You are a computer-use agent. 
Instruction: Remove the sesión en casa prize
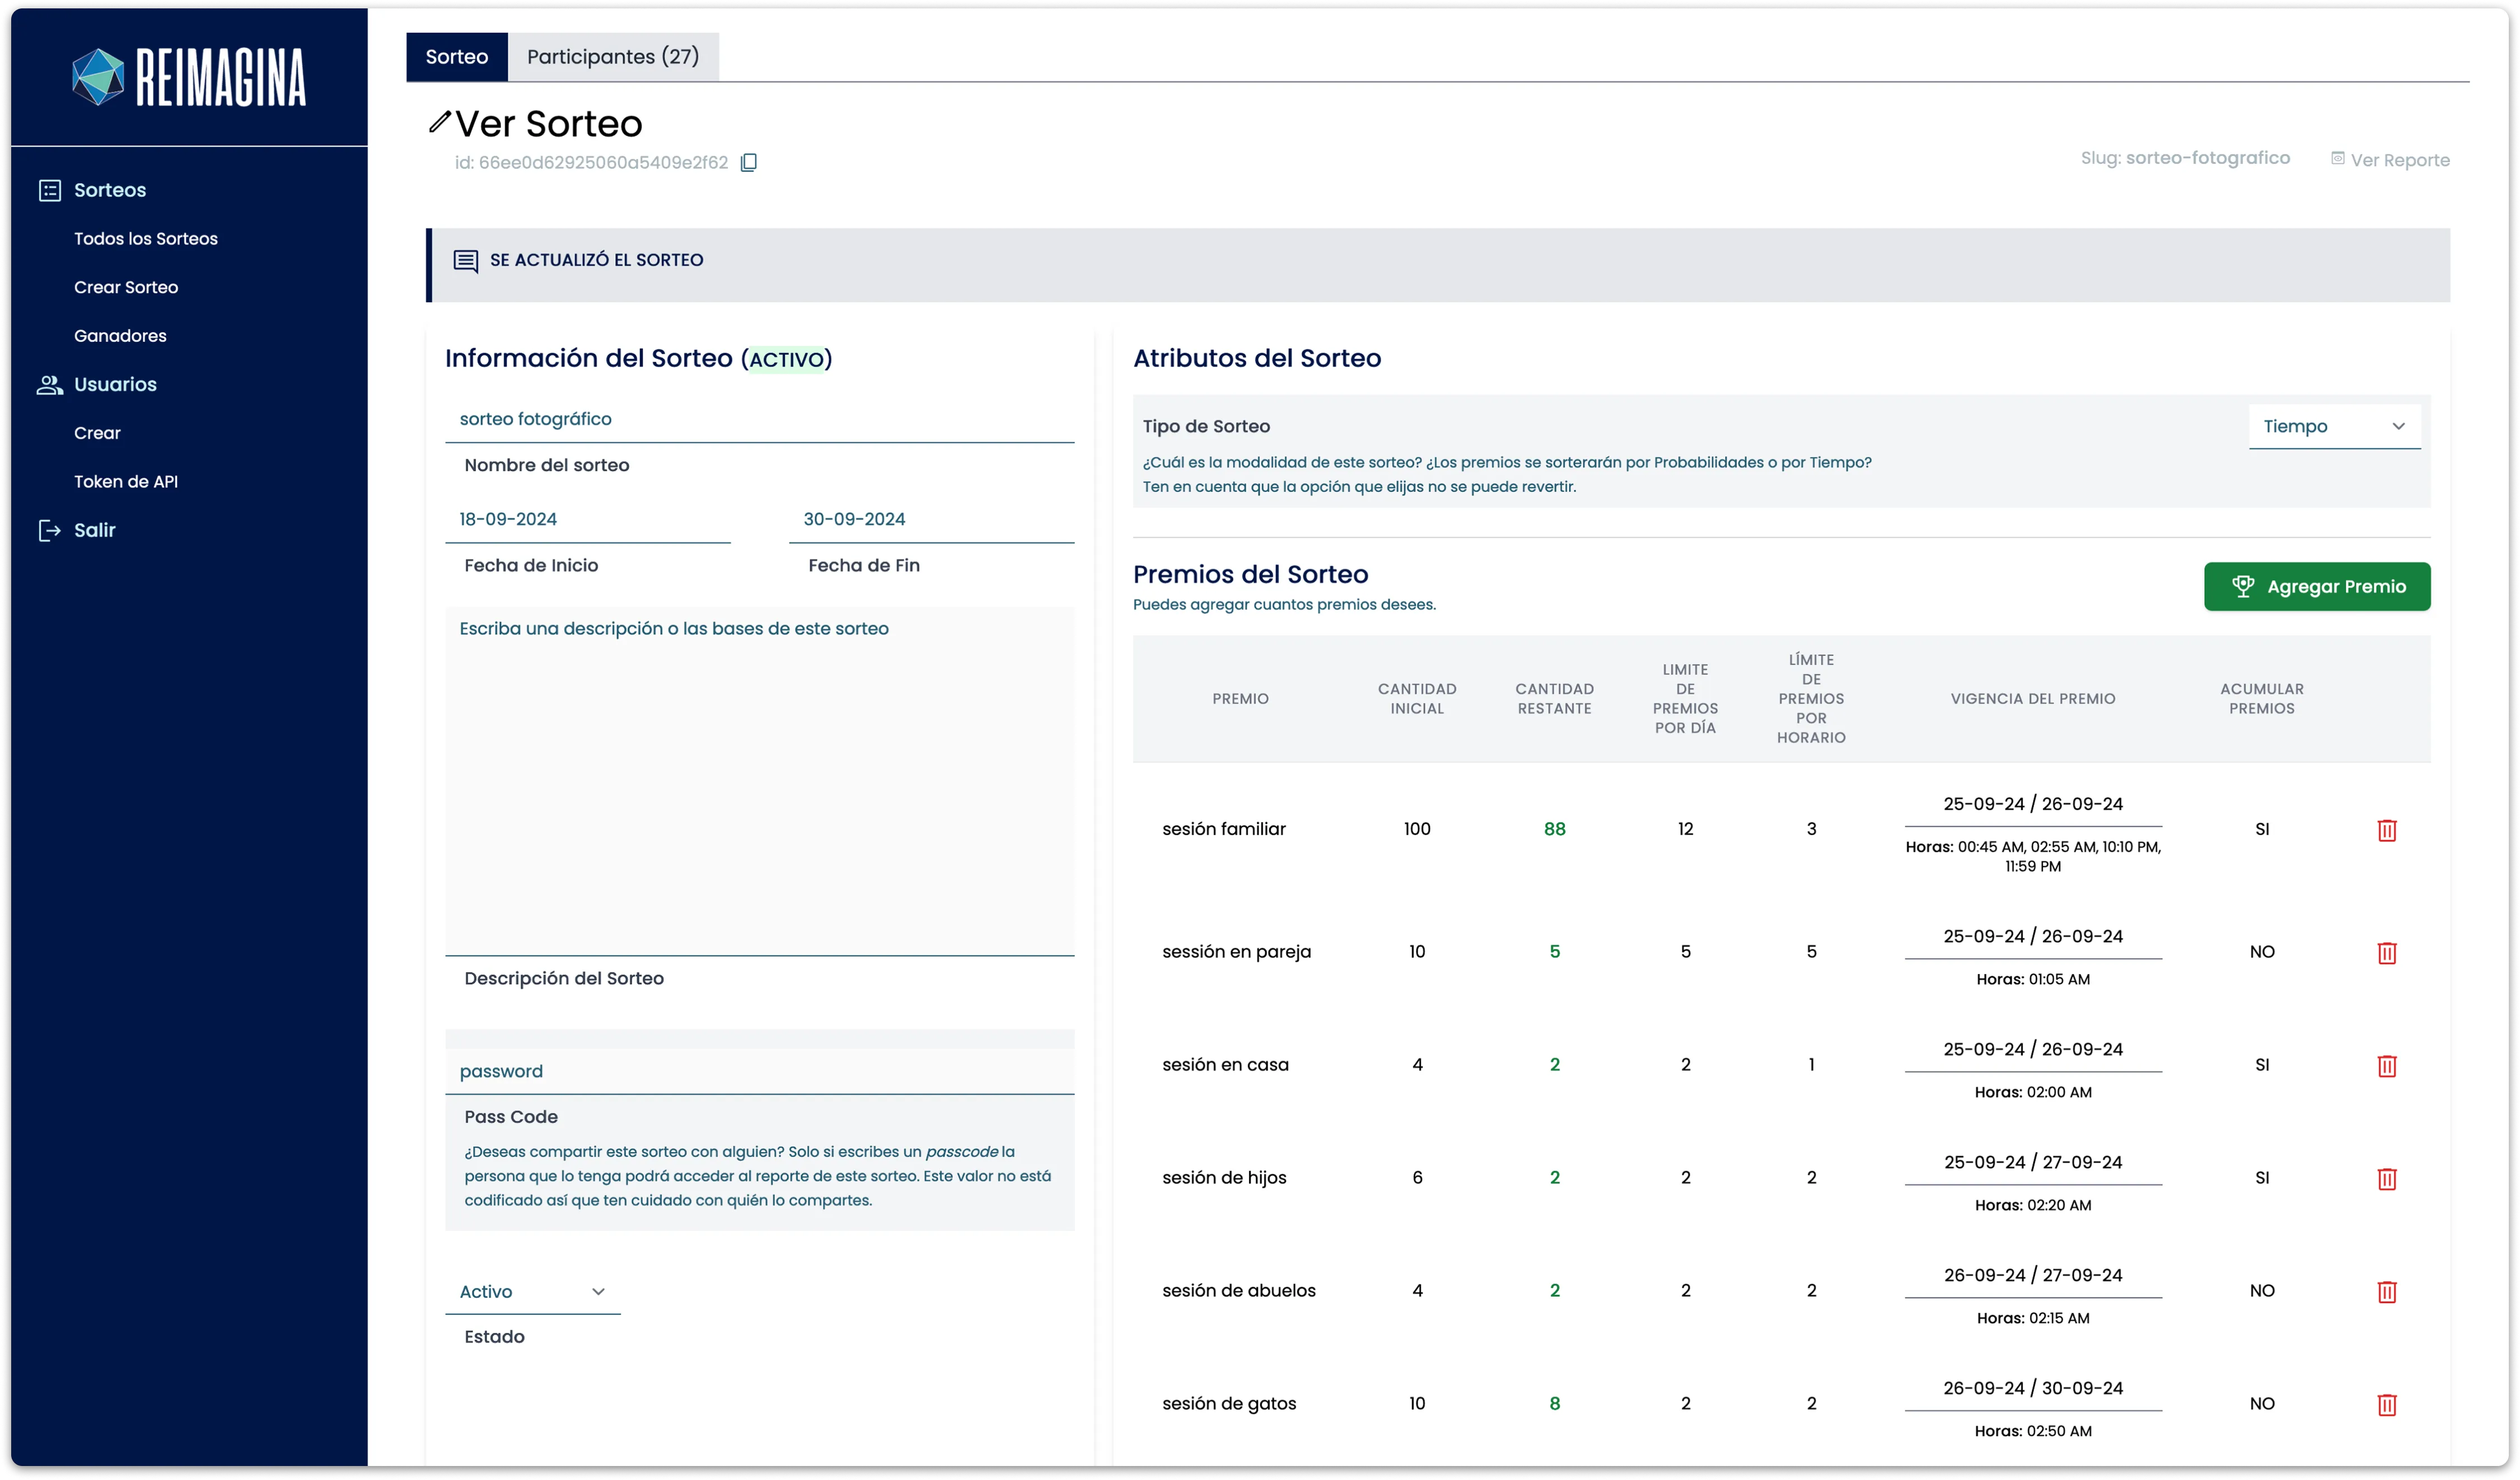[2386, 1065]
